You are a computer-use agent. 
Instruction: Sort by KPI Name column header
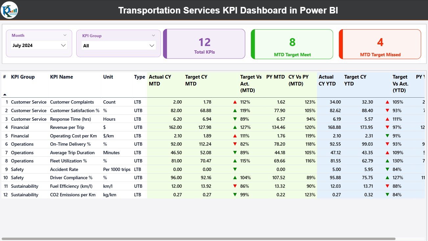pos(61,77)
